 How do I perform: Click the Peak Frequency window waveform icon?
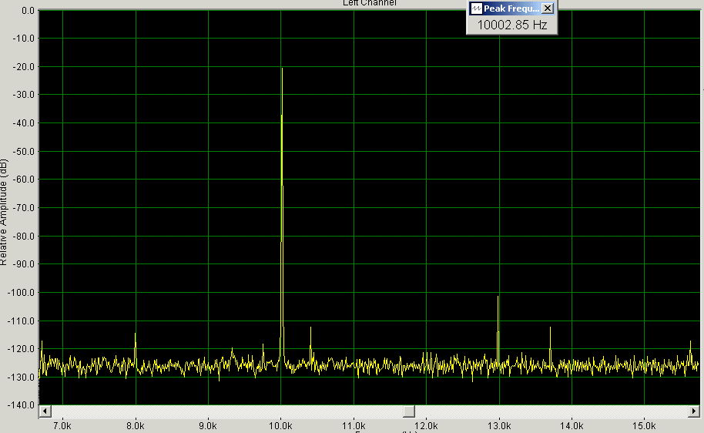[x=476, y=8]
